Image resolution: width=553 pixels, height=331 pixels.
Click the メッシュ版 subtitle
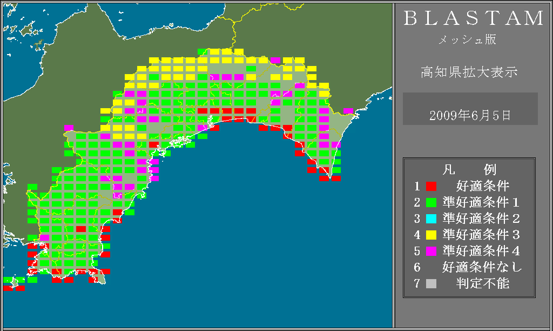(x=467, y=39)
